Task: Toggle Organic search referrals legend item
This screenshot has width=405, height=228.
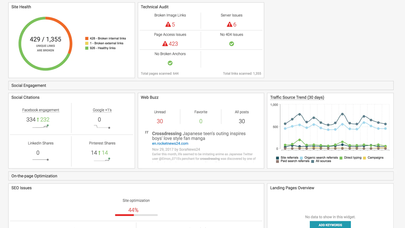Action: (319, 158)
